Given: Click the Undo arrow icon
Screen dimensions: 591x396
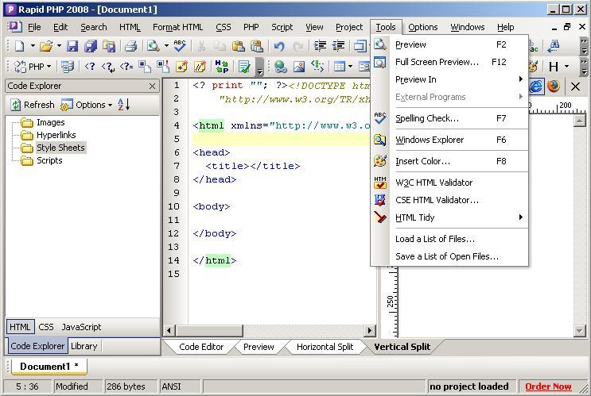Looking at the screenshot, I should [x=279, y=46].
